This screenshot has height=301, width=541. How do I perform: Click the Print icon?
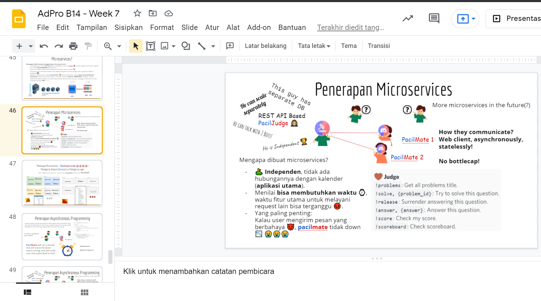point(73,46)
